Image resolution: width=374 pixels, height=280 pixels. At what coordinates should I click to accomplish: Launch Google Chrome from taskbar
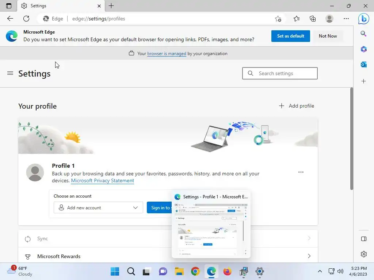point(195,271)
